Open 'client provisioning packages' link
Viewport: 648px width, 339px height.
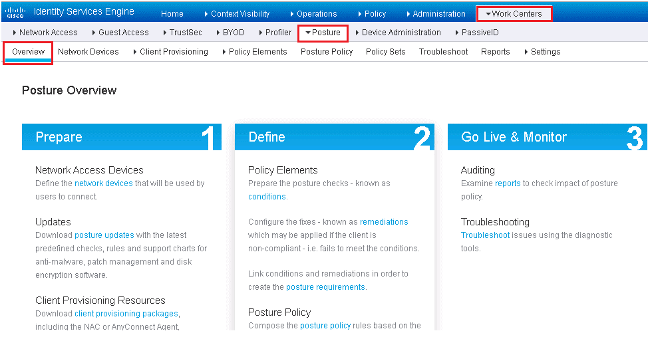tap(126, 313)
